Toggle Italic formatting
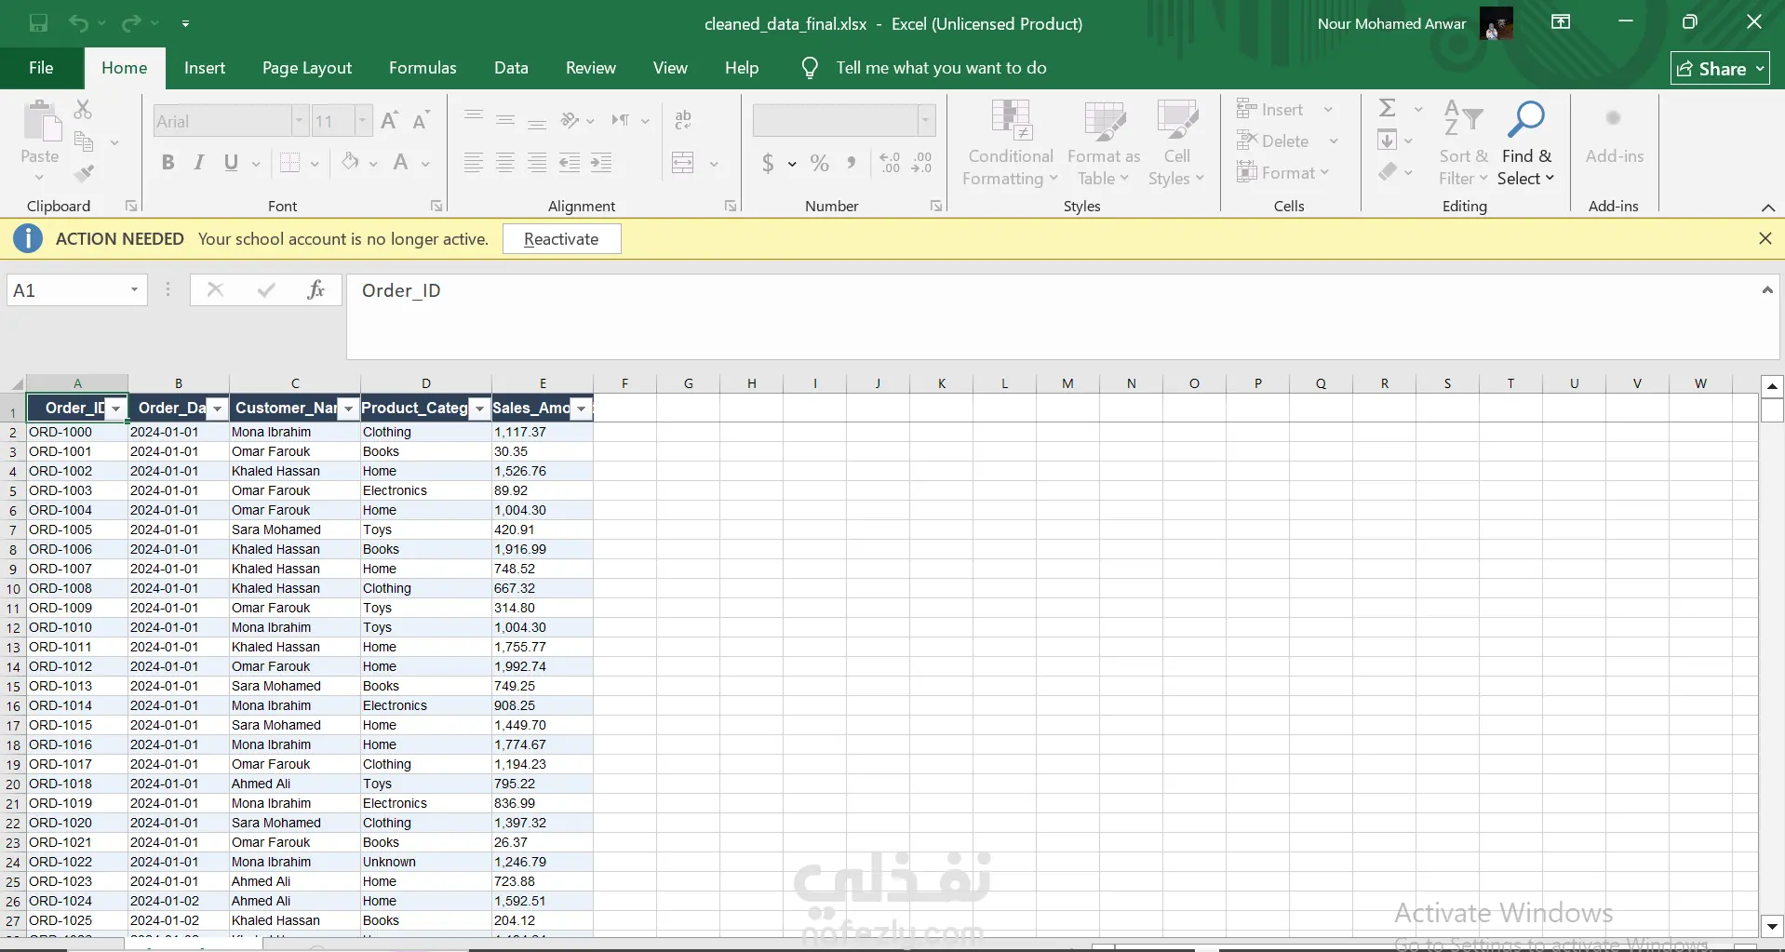 [x=199, y=163]
